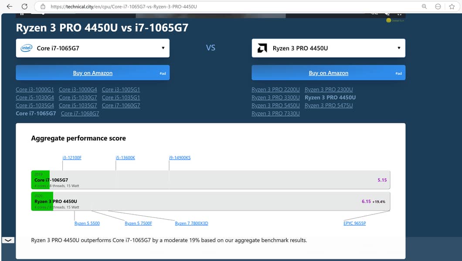Click the down chevron at bottom-left

[8, 240]
